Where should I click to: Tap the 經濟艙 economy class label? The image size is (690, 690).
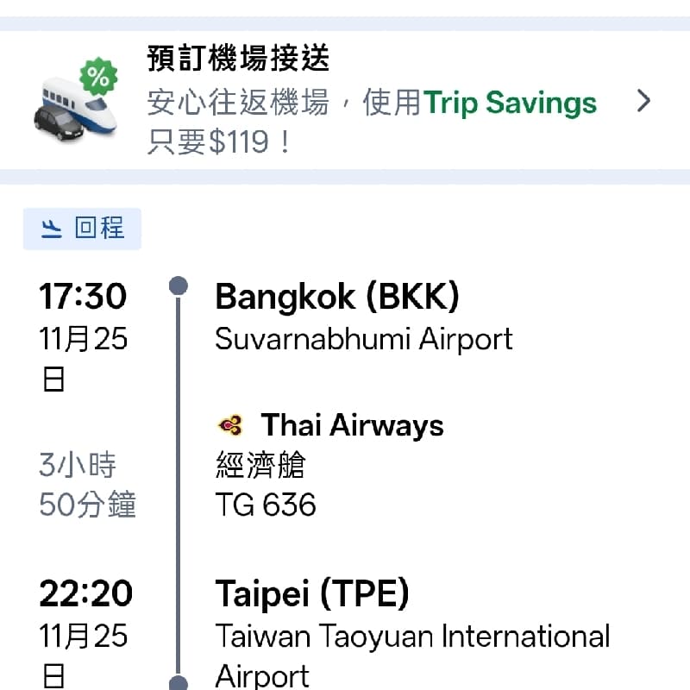coord(260,465)
